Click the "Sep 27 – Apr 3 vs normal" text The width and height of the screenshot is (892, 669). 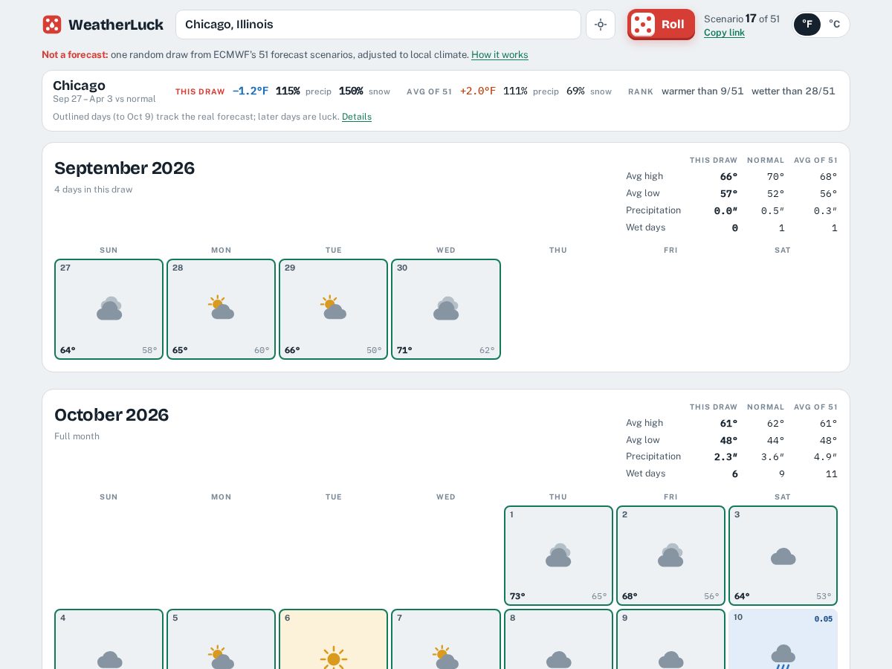(104, 100)
